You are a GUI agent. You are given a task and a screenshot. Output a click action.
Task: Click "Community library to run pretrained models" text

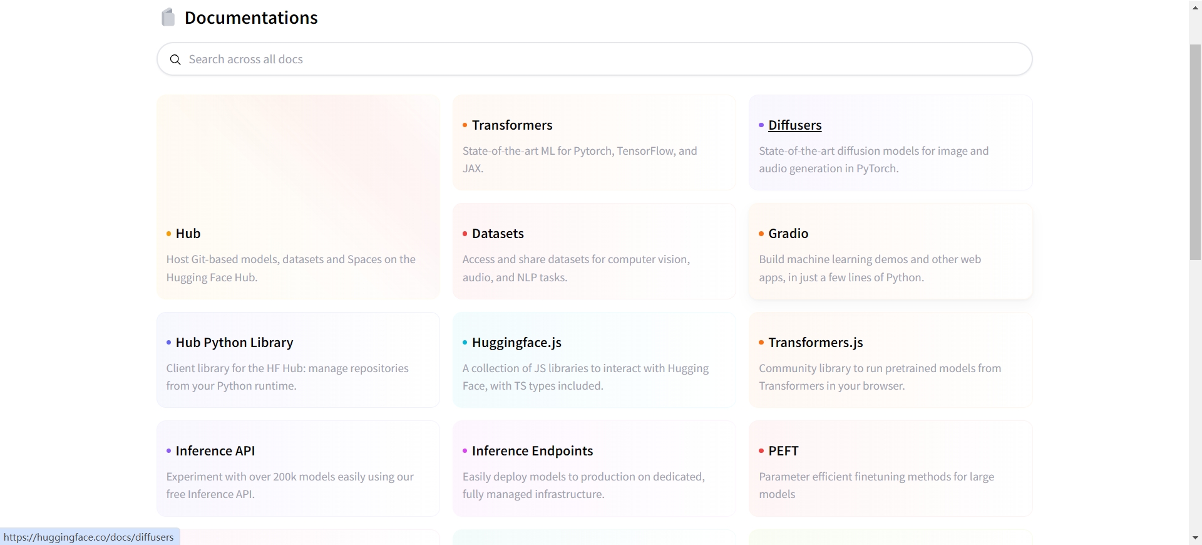coord(880,377)
